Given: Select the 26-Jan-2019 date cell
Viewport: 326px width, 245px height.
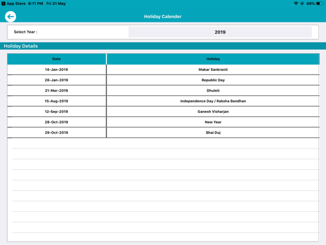Looking at the screenshot, I should coord(57,80).
